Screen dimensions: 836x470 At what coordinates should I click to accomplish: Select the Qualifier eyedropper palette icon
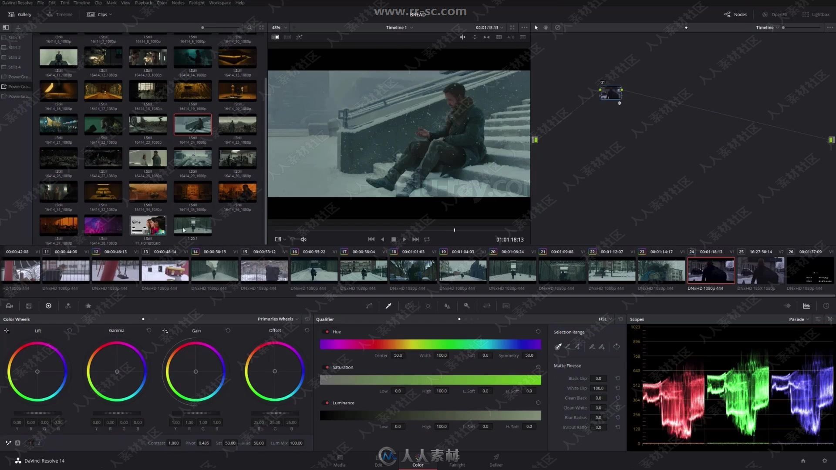[x=388, y=306]
